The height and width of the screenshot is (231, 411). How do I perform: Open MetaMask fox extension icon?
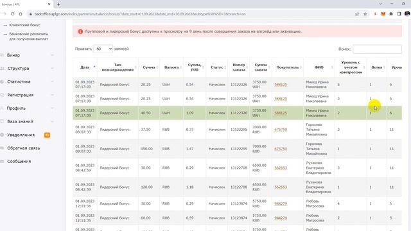point(383,14)
